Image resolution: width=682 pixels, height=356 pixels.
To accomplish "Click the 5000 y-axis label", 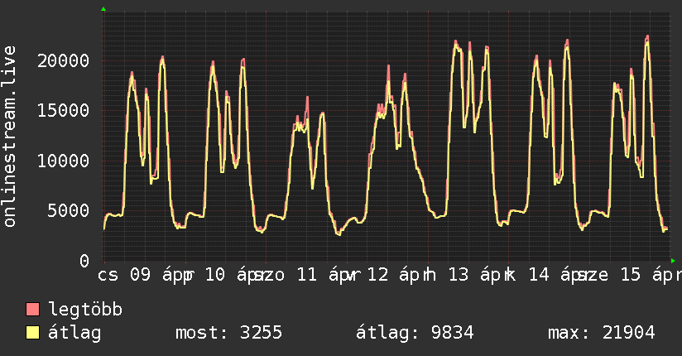I will point(69,211).
